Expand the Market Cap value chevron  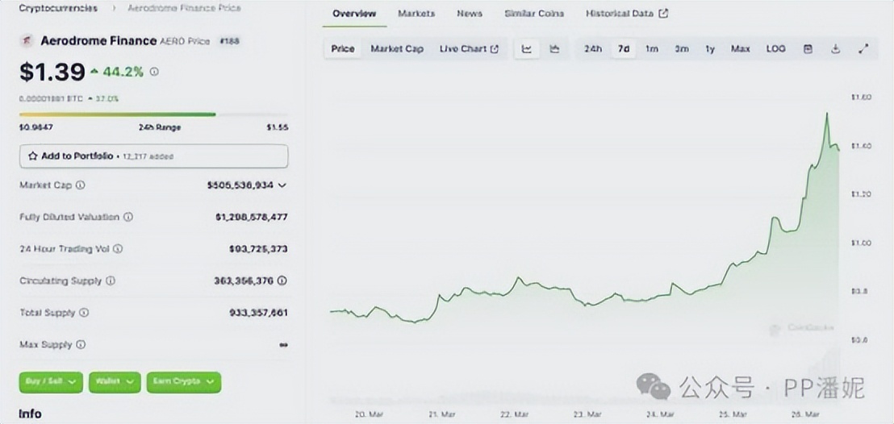[x=282, y=185]
